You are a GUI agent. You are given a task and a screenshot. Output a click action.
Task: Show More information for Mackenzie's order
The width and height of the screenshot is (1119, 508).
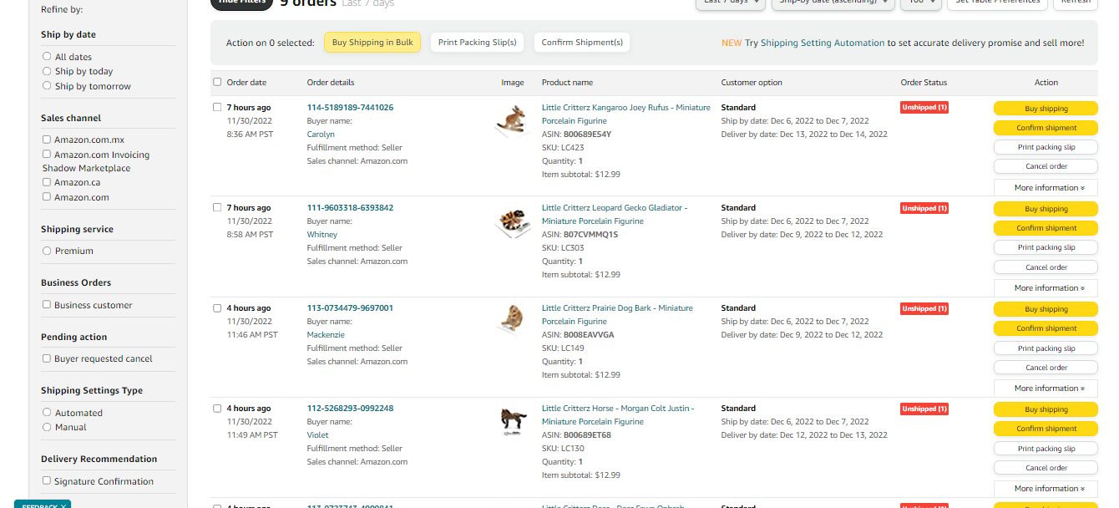tap(1046, 389)
